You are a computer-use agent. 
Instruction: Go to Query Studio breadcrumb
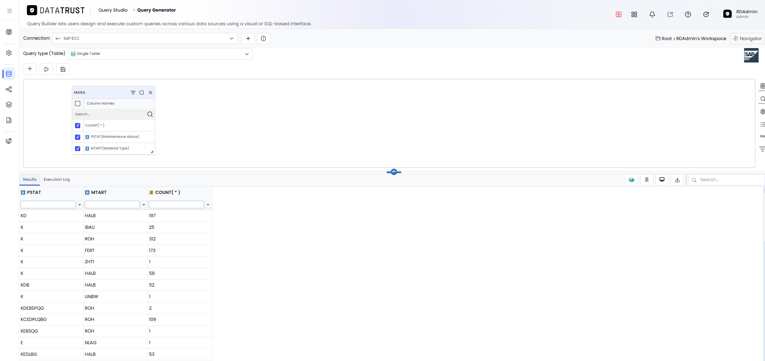[113, 10]
